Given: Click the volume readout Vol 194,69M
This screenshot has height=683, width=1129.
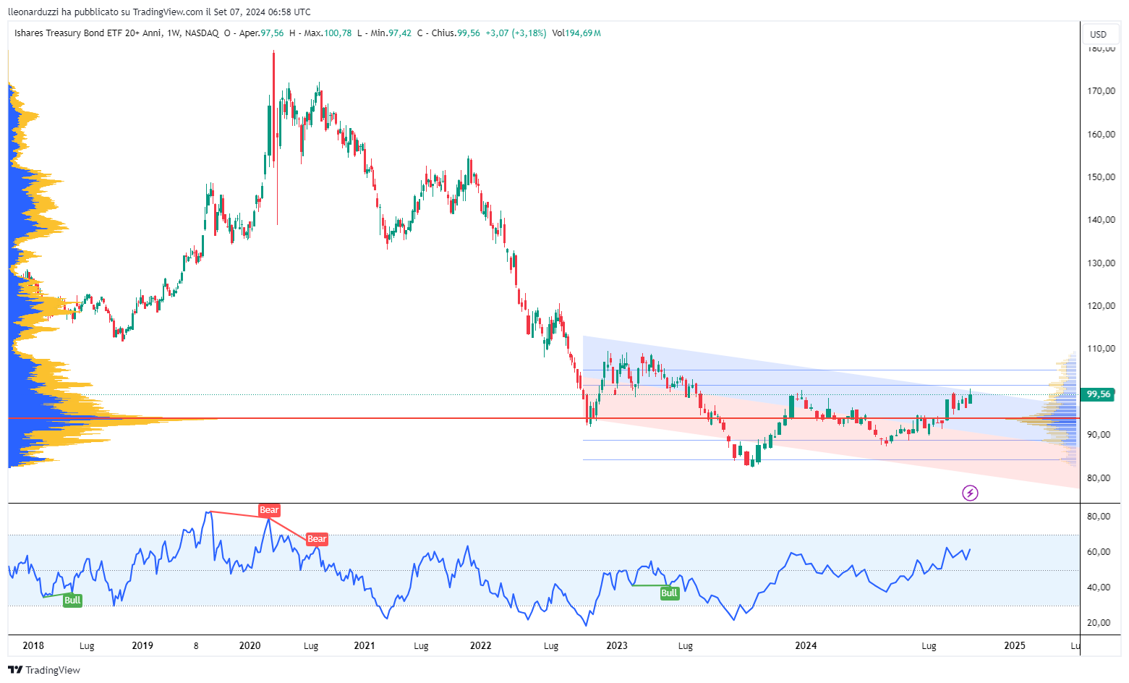Looking at the screenshot, I should 576,33.
